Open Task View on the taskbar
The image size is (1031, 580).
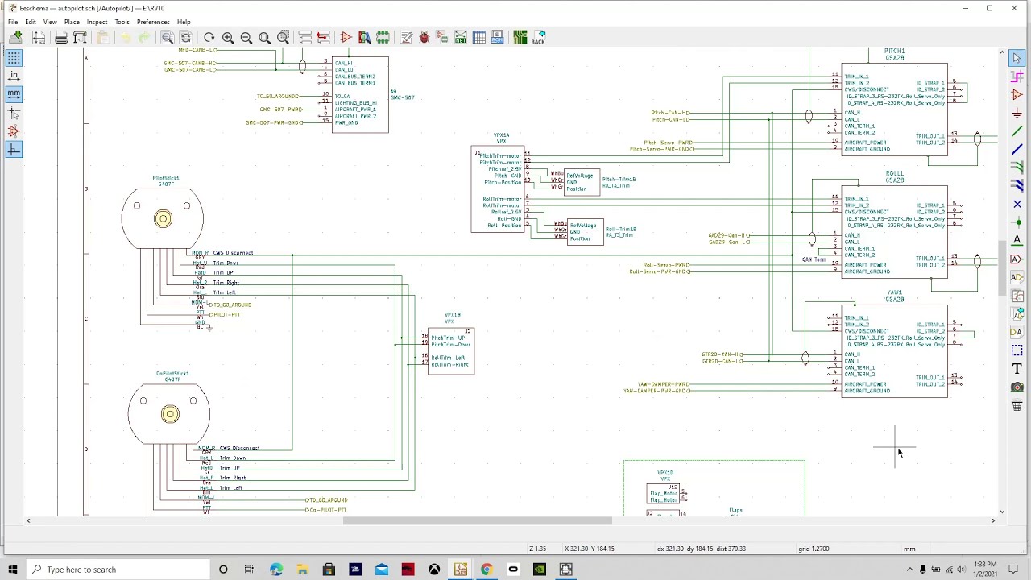coord(249,570)
